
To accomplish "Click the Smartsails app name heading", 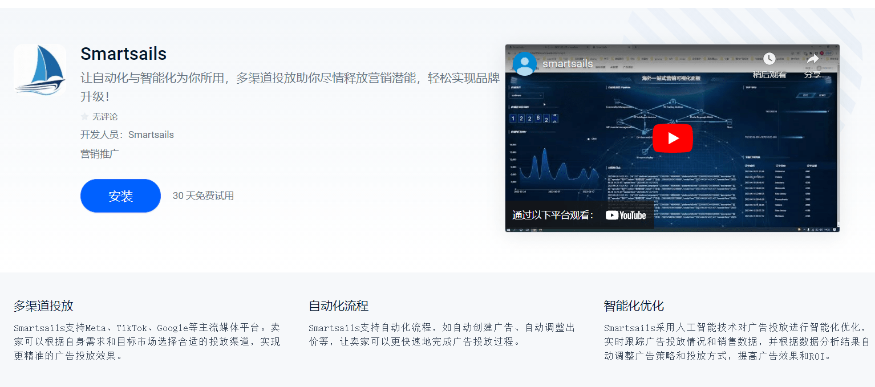I will (123, 54).
